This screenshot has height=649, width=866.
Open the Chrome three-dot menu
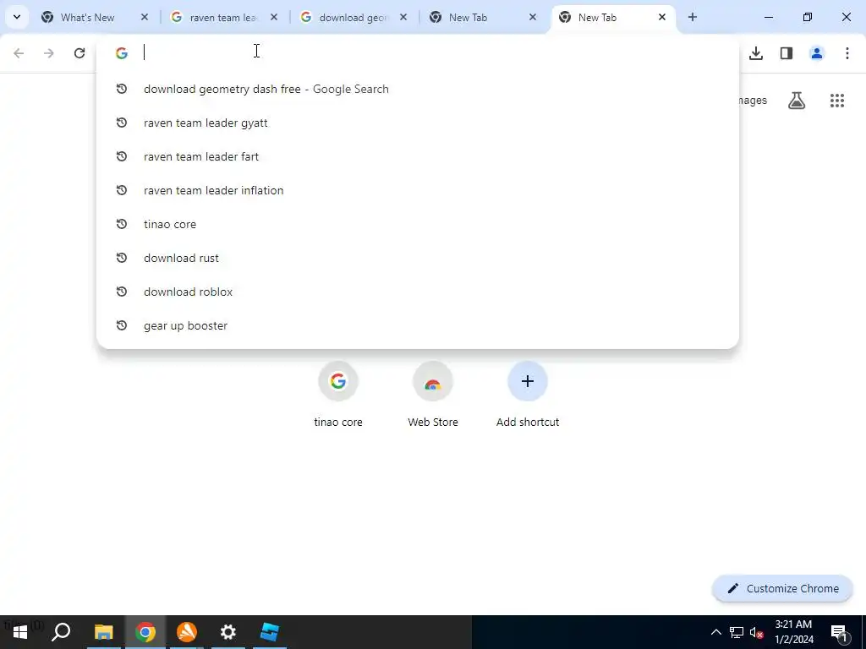click(847, 53)
